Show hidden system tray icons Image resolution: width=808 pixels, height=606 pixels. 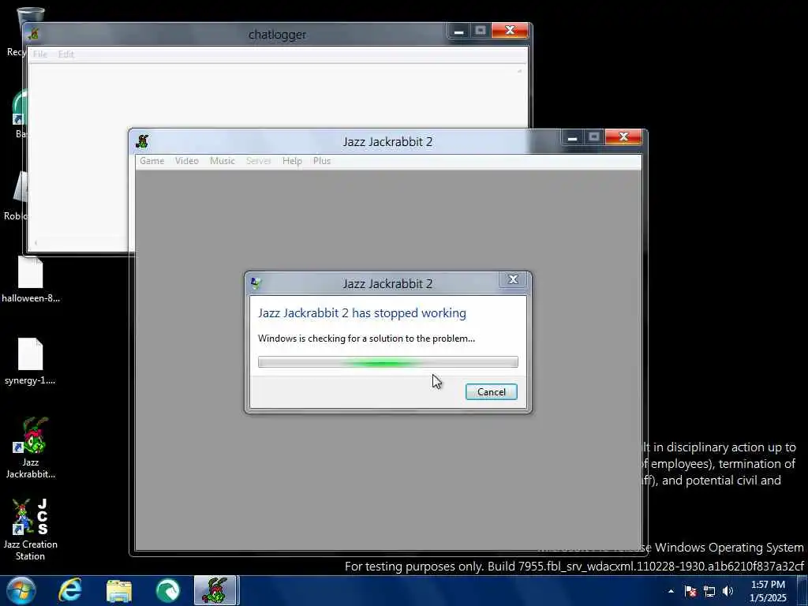pyautogui.click(x=671, y=591)
